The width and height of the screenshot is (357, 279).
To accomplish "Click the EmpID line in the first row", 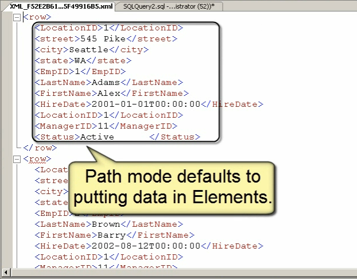I will click(x=80, y=72).
